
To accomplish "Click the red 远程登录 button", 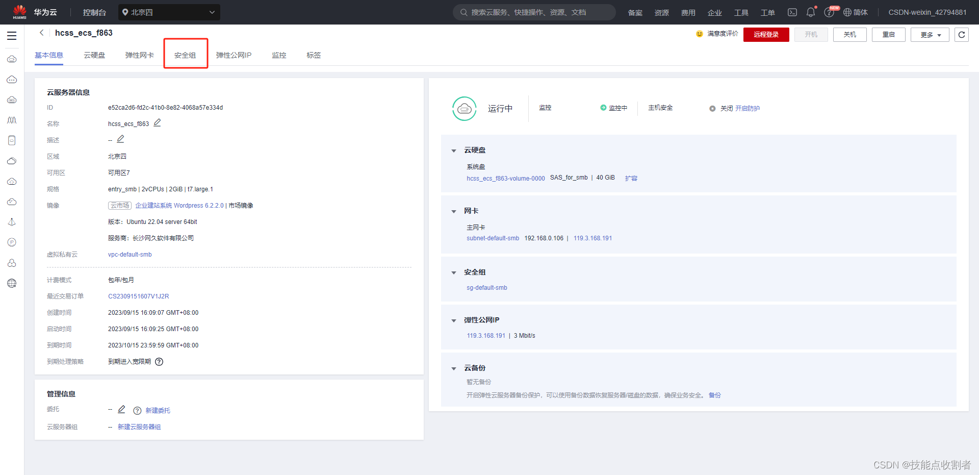I will pyautogui.click(x=766, y=35).
